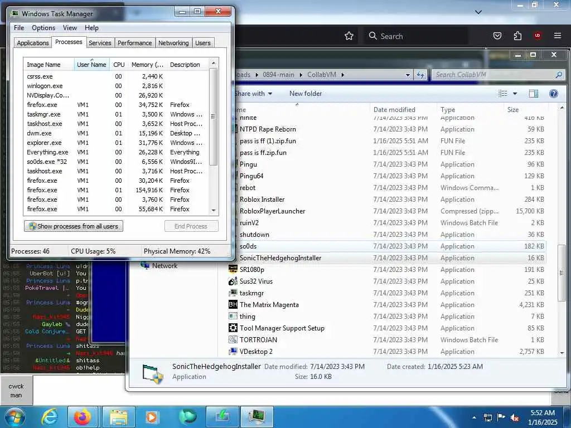Select the taskmgr application file icon
Viewport: 571px width, 428px height.
click(x=233, y=293)
